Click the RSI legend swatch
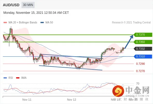The height and width of the screenshot is (104, 153). click(5, 78)
